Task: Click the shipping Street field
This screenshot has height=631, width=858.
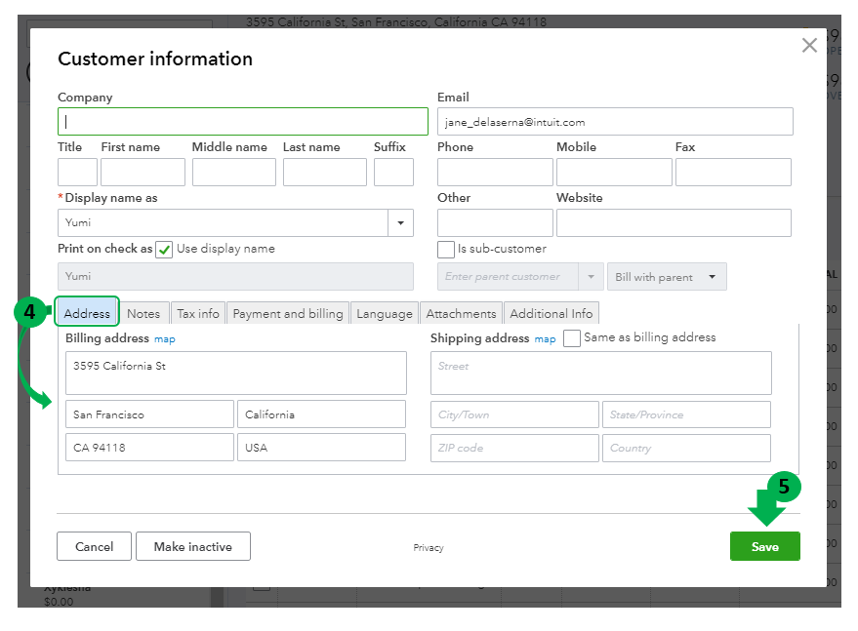Action: coord(600,373)
